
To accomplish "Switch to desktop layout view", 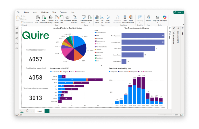I will [x=22, y=111].
